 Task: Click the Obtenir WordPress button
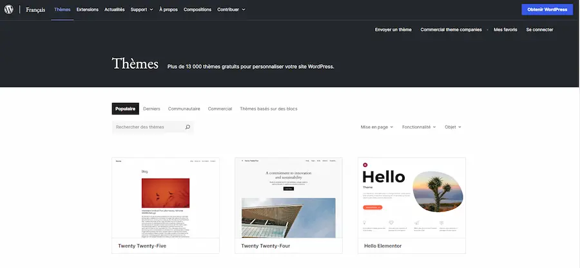[x=547, y=10]
